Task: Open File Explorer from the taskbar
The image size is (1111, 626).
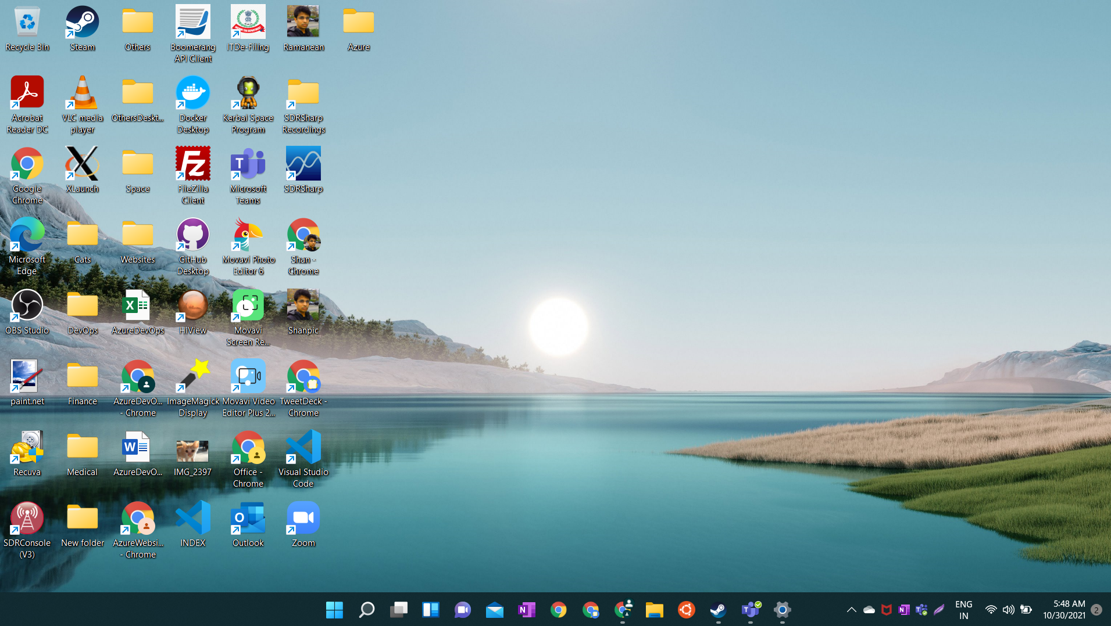Action: point(655,610)
